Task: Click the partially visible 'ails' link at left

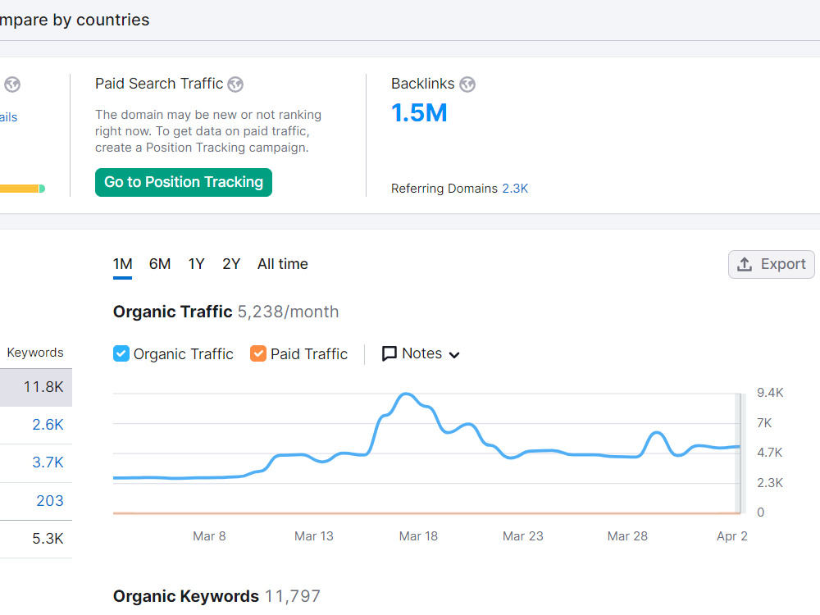Action: pos(8,117)
